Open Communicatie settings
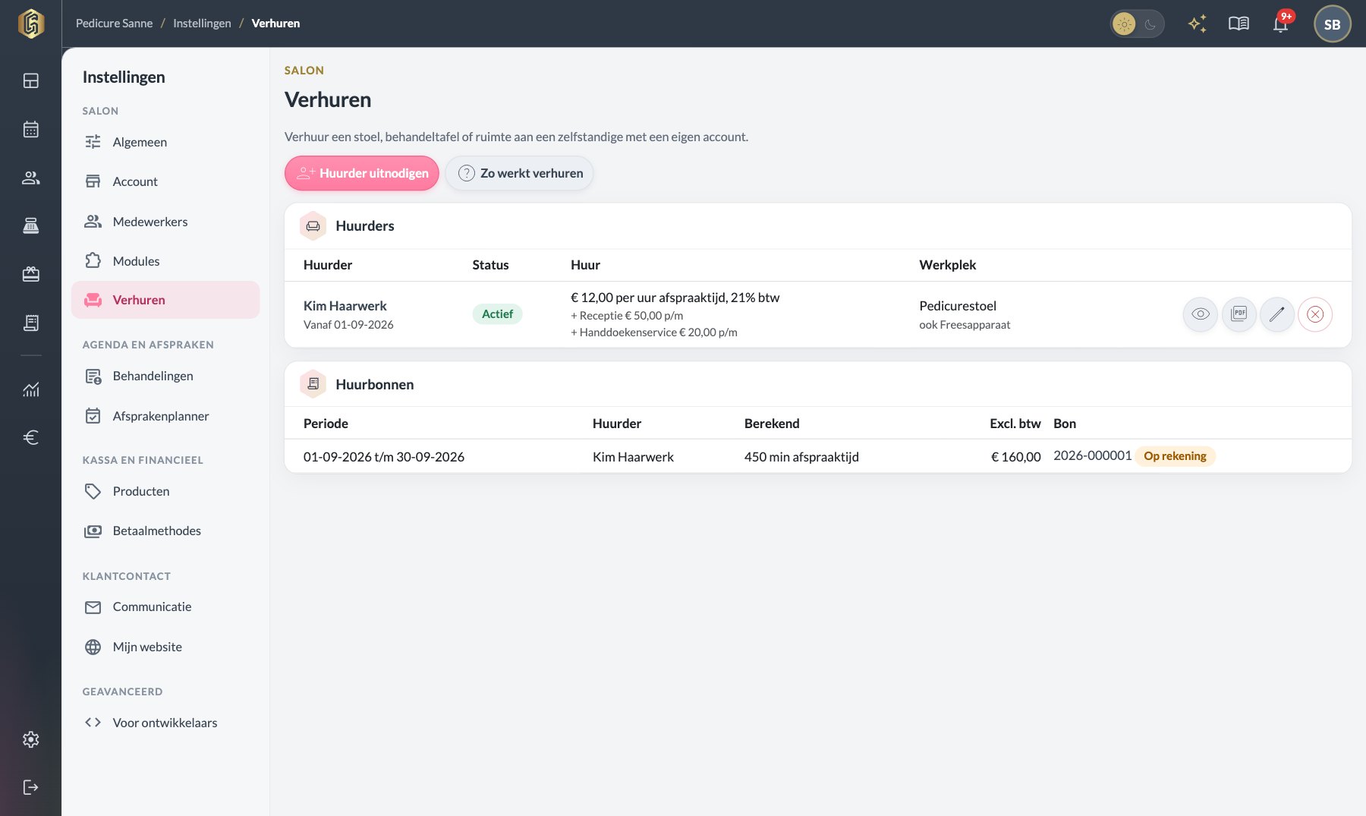This screenshot has width=1366, height=816. [x=165, y=606]
